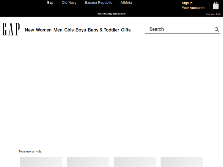Viewport: 223px width, 167px height.
Task: Switch to the Banana Republic brand tab
Action: point(98,3)
